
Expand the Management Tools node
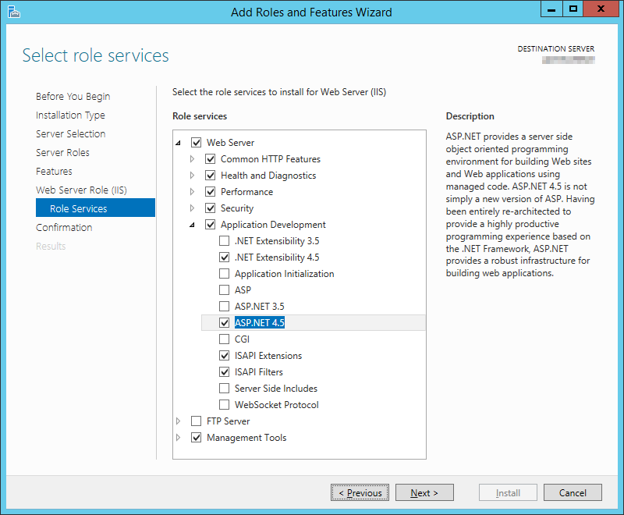179,438
